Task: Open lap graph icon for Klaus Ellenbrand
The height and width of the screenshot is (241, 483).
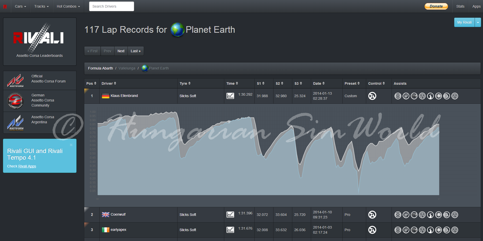Action: tap(230, 96)
